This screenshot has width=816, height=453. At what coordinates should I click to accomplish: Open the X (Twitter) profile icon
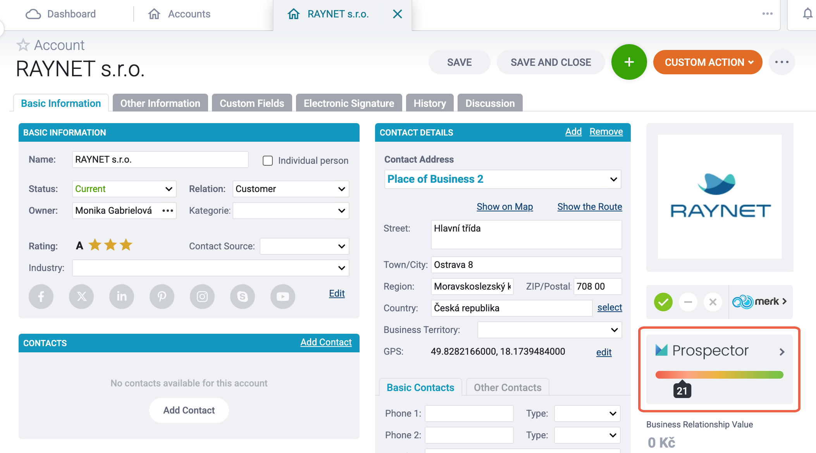[81, 297]
